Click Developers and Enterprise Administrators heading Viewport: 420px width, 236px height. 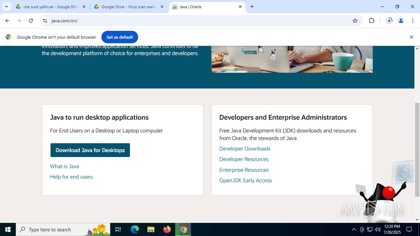pos(283,117)
